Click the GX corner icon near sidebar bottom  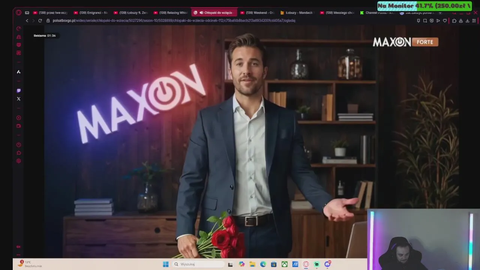(x=18, y=247)
